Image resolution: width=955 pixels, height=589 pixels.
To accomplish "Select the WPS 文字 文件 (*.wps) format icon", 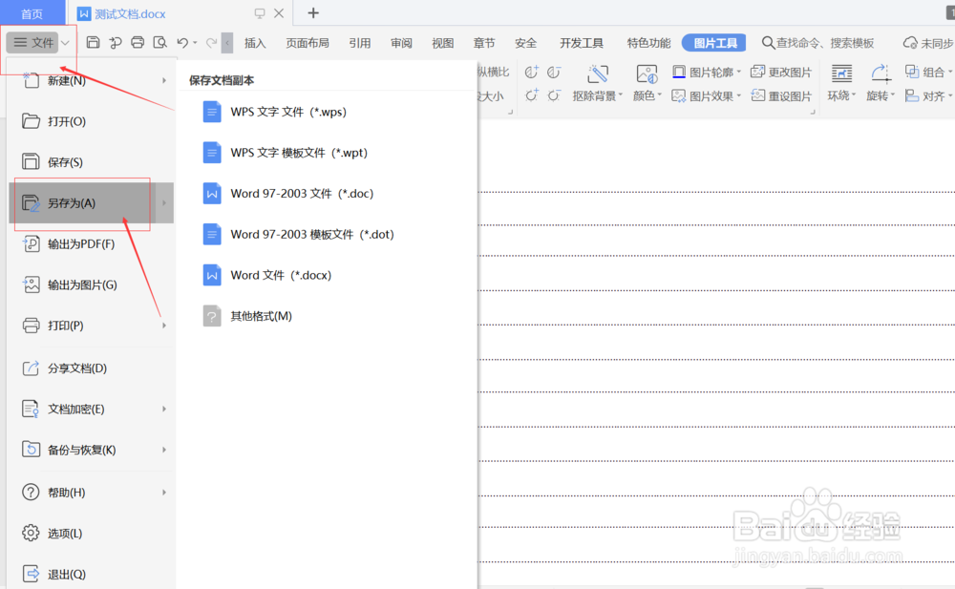I will point(211,112).
